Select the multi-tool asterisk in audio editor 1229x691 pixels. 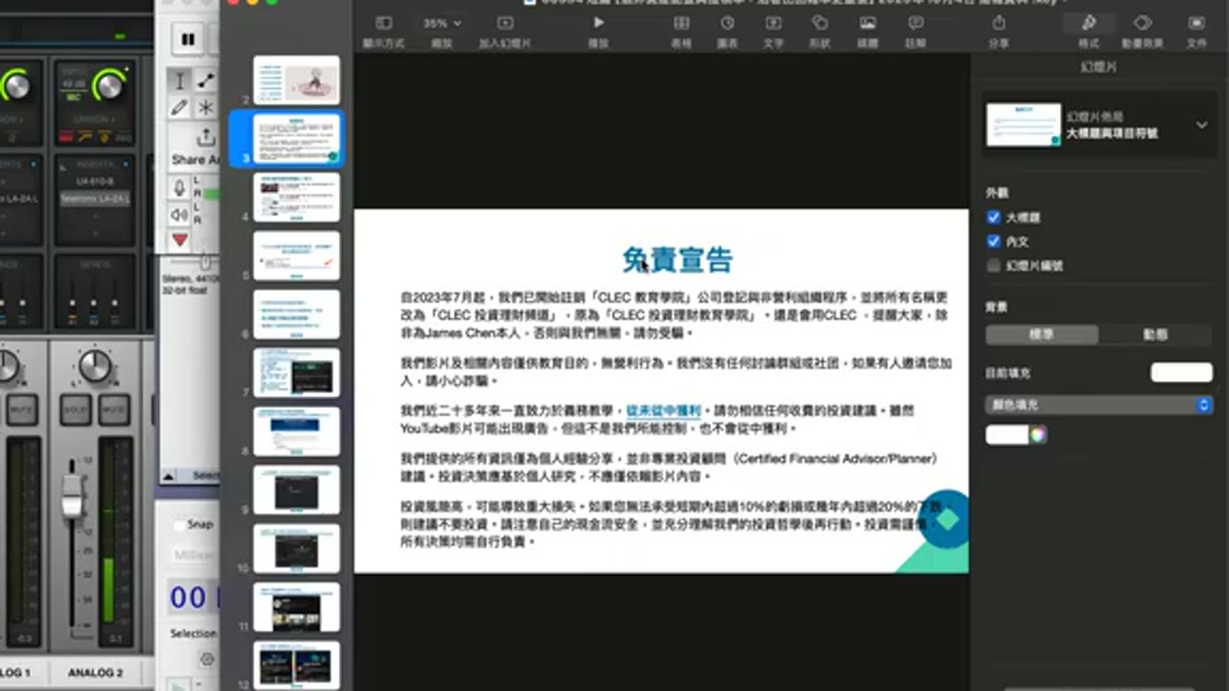(x=205, y=107)
